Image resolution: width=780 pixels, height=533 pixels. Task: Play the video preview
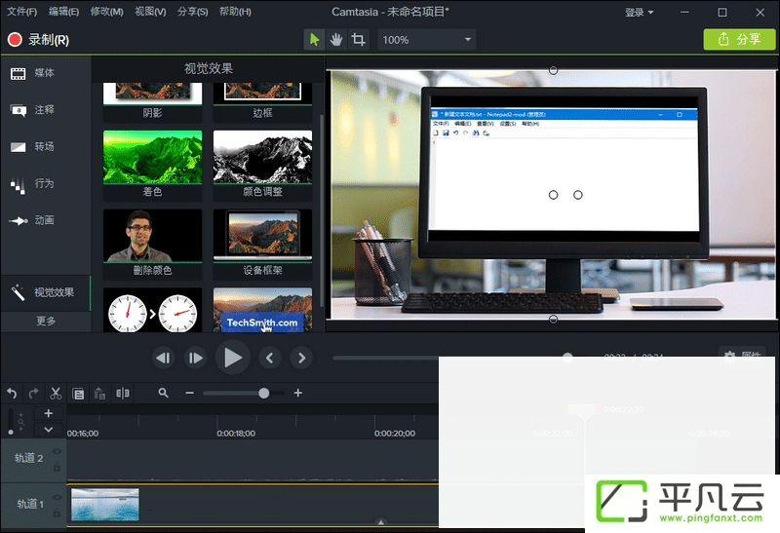pyautogui.click(x=232, y=358)
